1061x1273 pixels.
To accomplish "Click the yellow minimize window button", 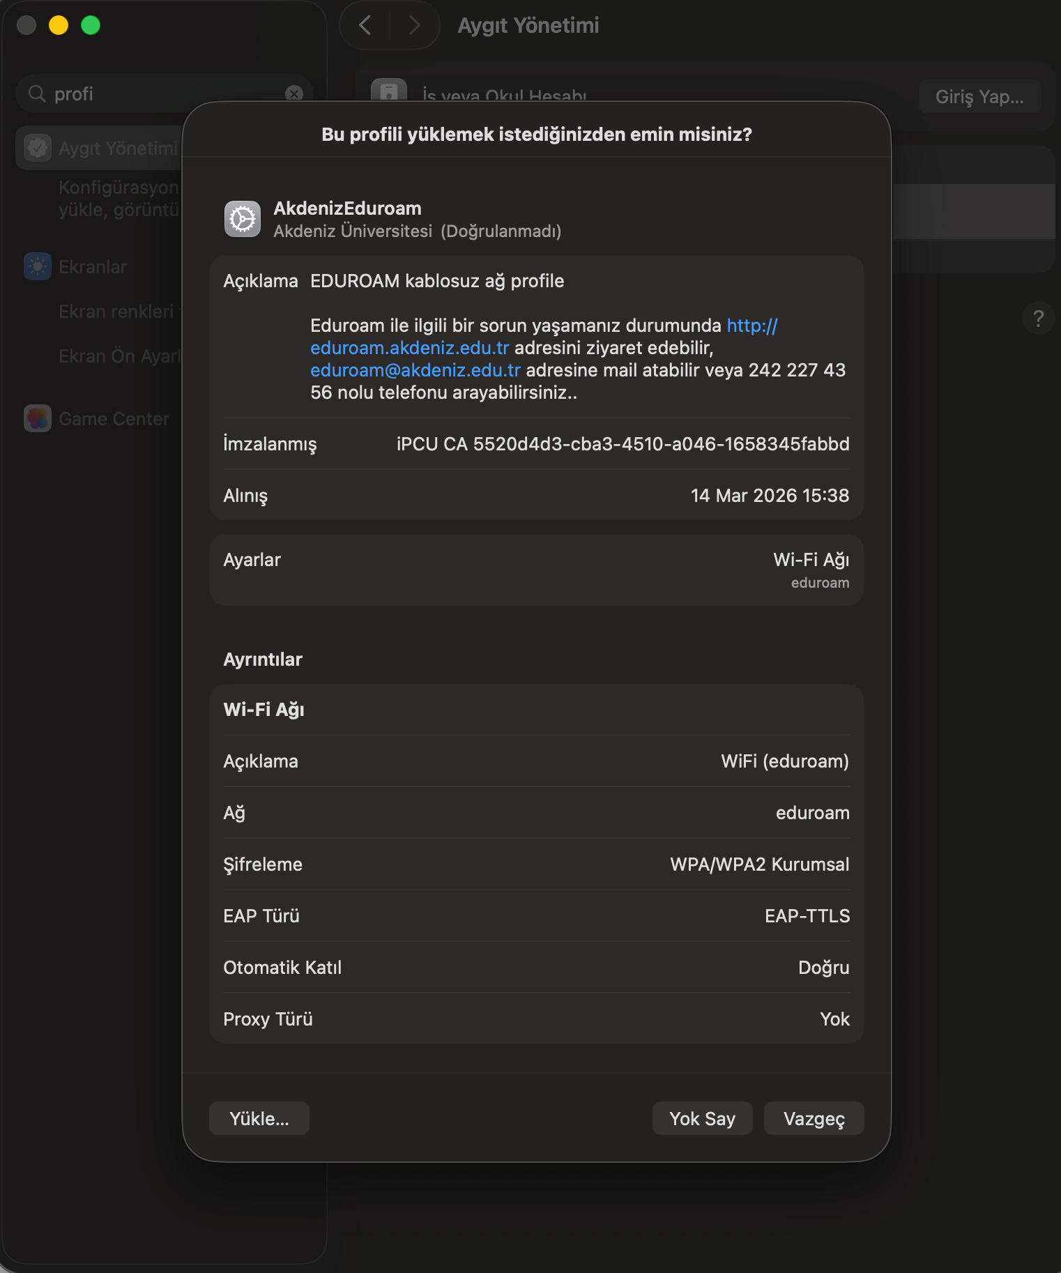I will pyautogui.click(x=59, y=26).
